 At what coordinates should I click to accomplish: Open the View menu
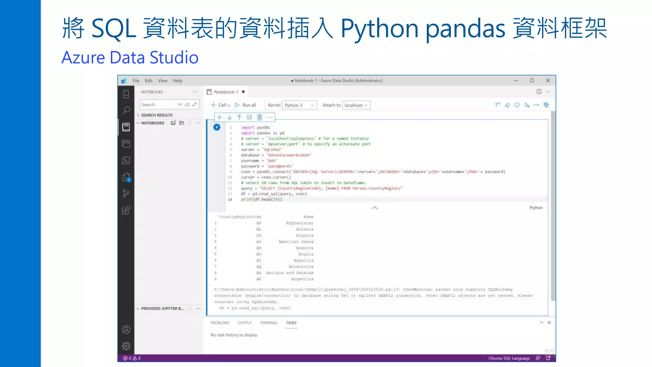(163, 81)
